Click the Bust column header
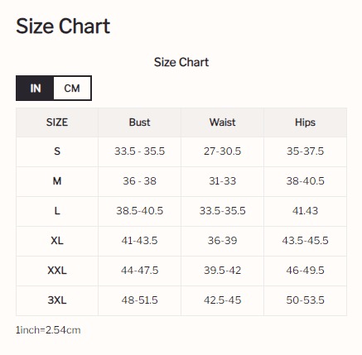Viewport: 362px width, 355px height. pos(139,122)
